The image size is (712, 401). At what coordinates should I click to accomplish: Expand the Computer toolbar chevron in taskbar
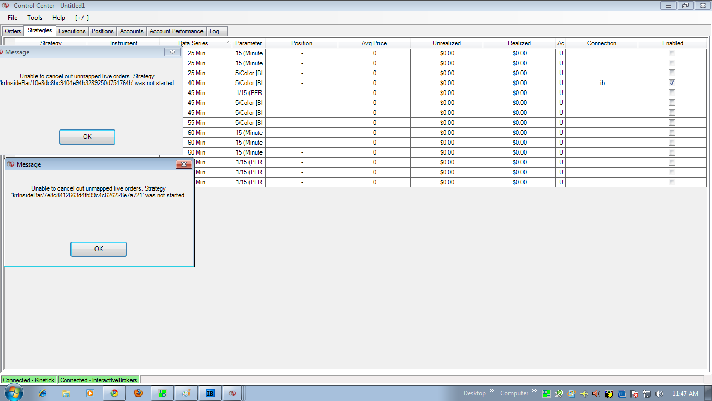[x=535, y=392]
